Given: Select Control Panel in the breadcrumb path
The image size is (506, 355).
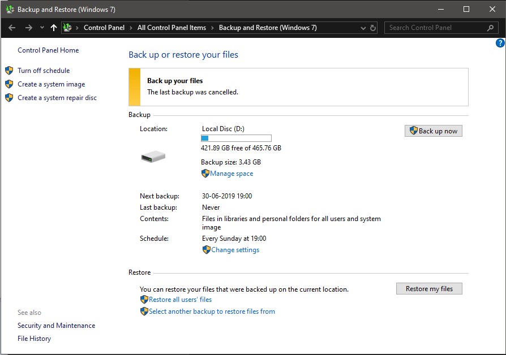Looking at the screenshot, I should pos(104,27).
